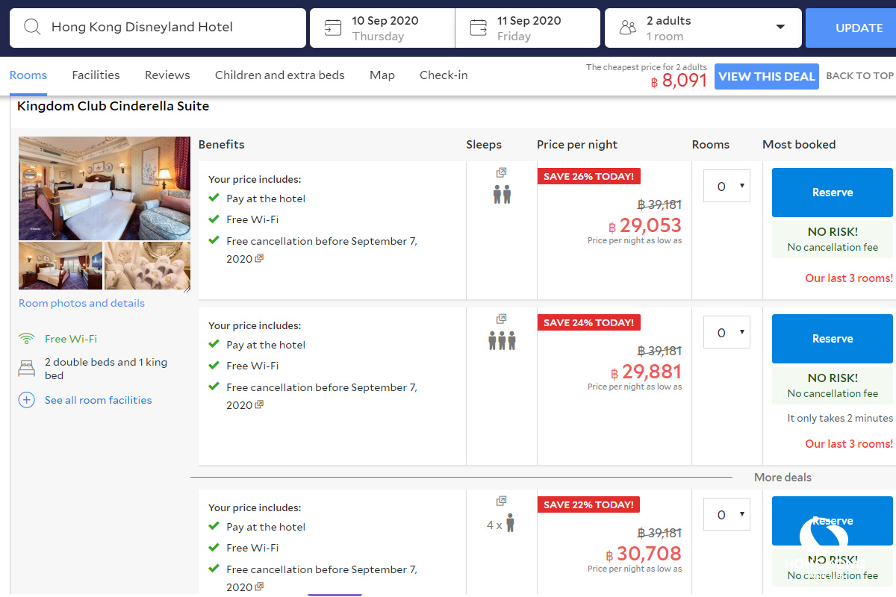The width and height of the screenshot is (896, 597).
Task: Click the SAVE 26% TODAY badge
Action: (588, 176)
